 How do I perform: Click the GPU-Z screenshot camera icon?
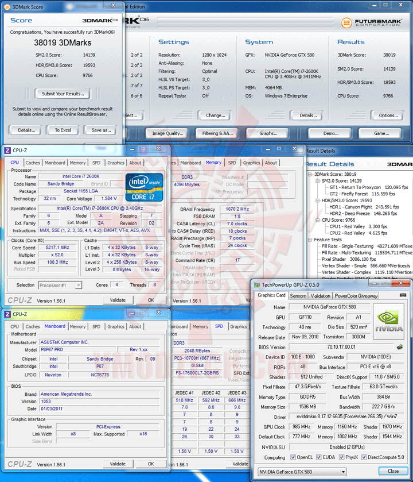pyautogui.click(x=403, y=295)
